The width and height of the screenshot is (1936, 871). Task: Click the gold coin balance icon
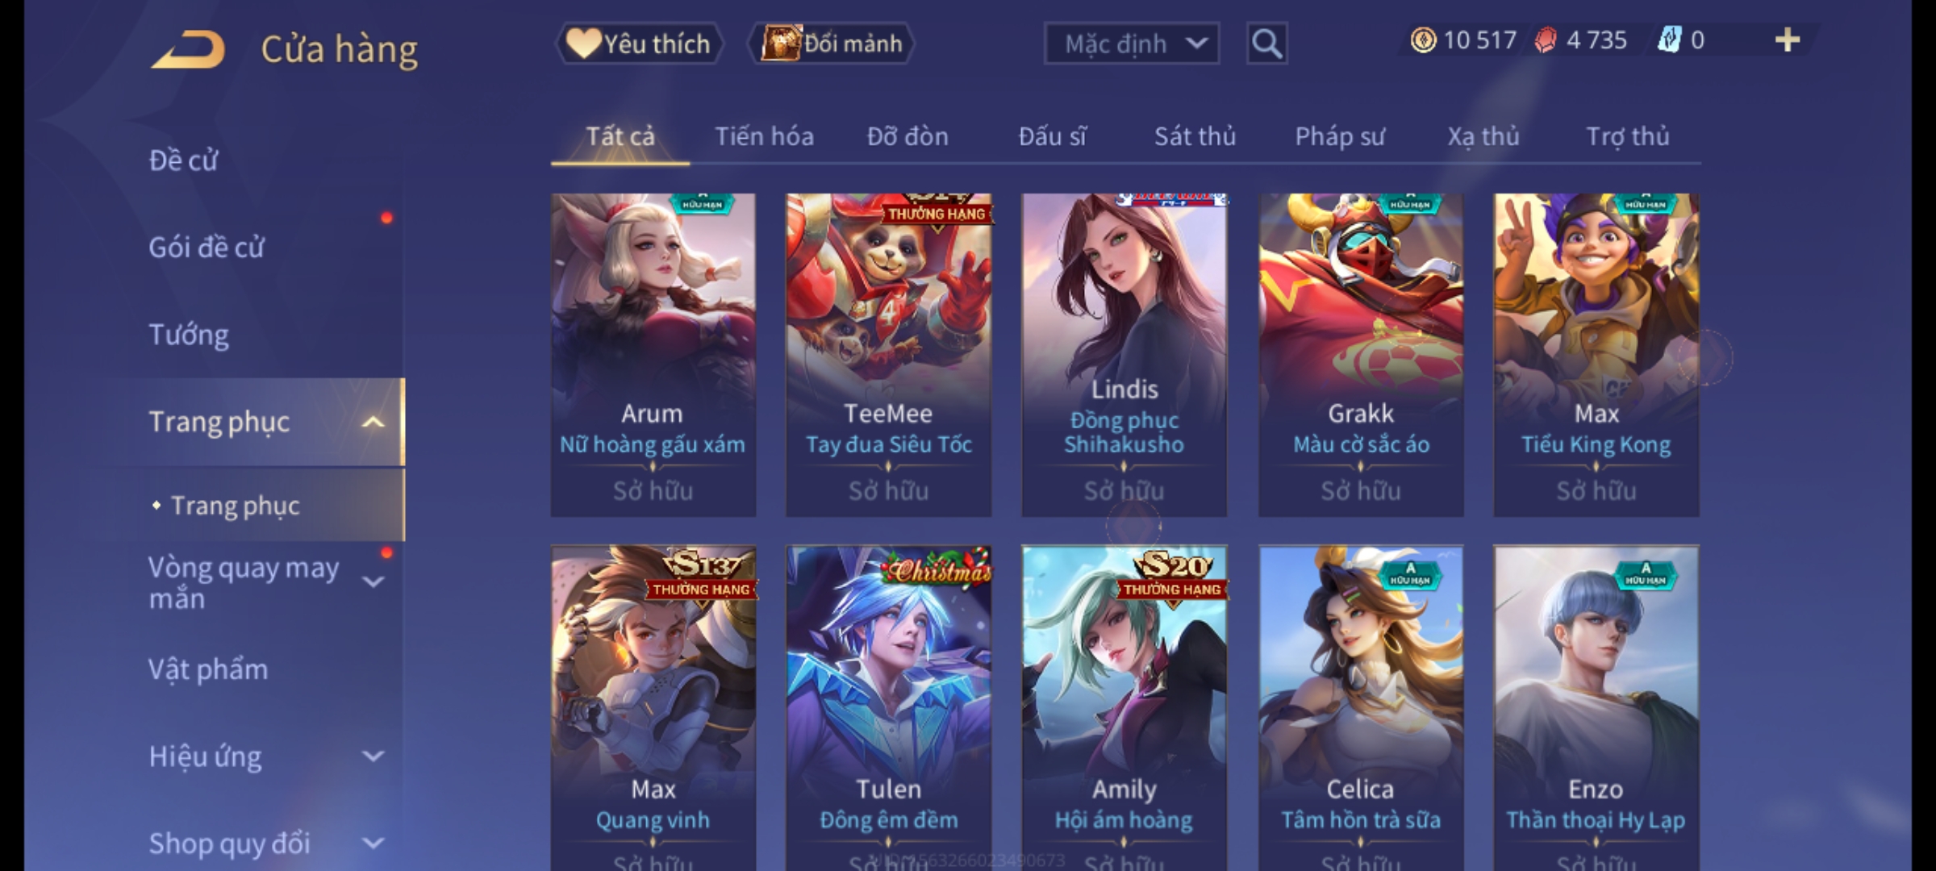[1423, 40]
